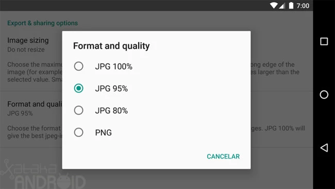Tap the Android home circle button
The width and height of the screenshot is (335, 189).
(324, 94)
